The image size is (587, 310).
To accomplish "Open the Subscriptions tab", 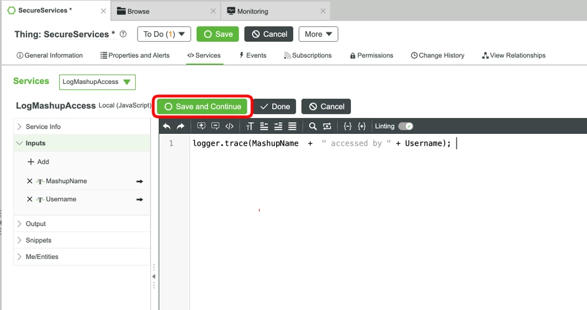I will 308,55.
